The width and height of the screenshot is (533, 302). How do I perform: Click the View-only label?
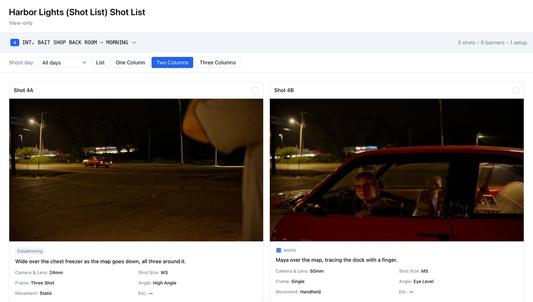[21, 23]
